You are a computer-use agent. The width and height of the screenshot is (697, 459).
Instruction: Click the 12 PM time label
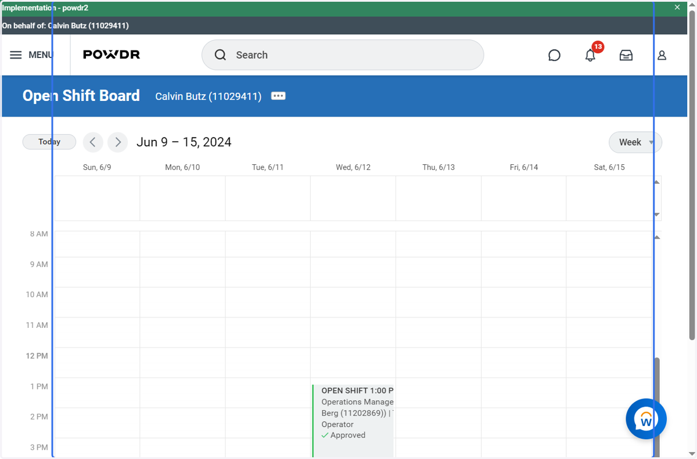point(37,356)
